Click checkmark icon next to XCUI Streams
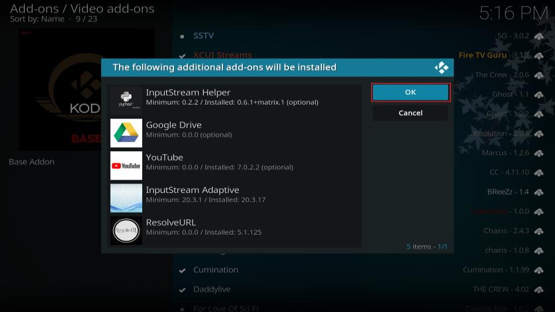Image resolution: width=555 pixels, height=312 pixels. pos(182,56)
